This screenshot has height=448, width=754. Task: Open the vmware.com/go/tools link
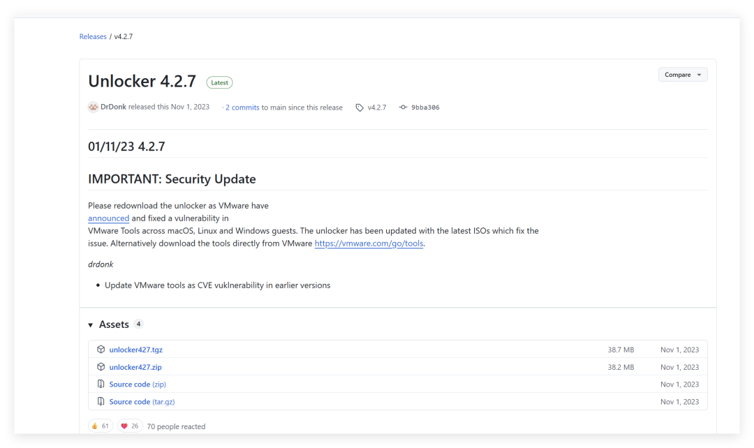pos(369,244)
